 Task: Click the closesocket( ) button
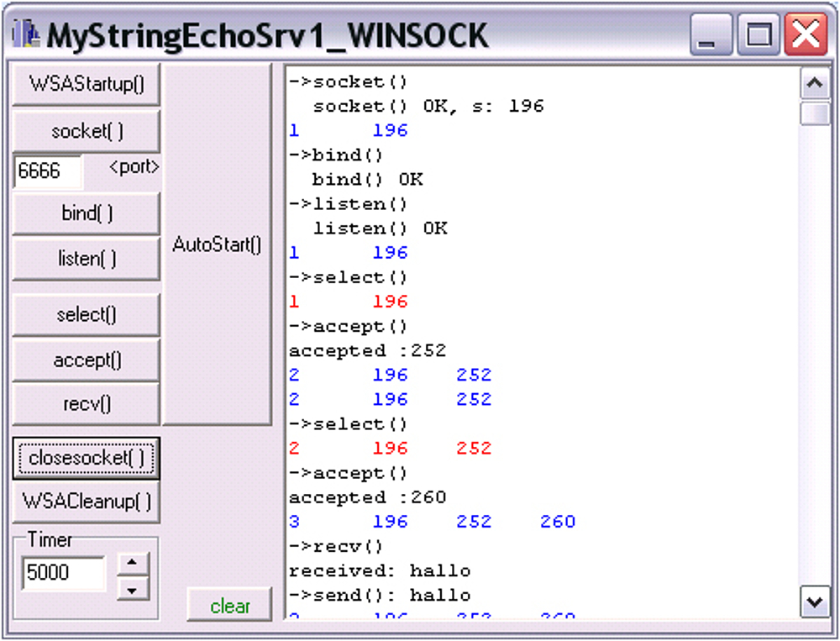pyautogui.click(x=87, y=458)
